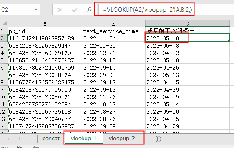The width and height of the screenshot is (234, 148).
Task: Select cell with 6584258735269829447
Action: point(45,45)
